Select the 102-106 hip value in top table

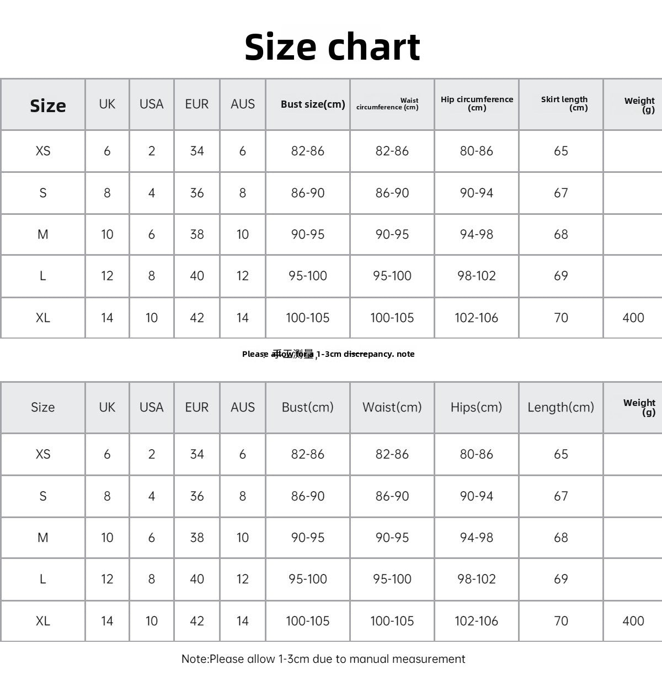(476, 318)
